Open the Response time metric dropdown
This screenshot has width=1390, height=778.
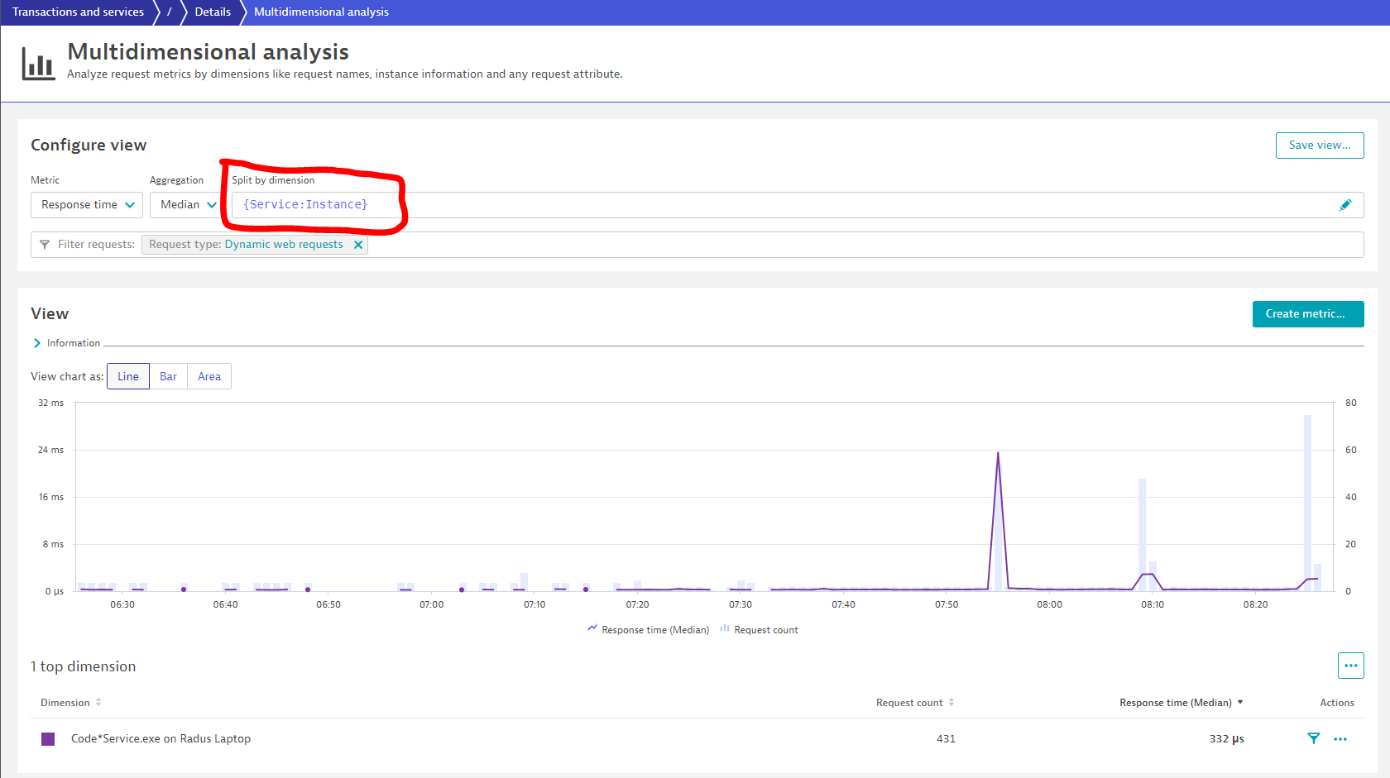tap(87, 205)
